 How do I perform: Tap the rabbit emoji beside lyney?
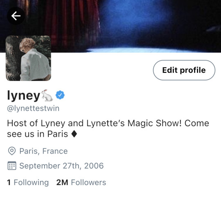tap(47, 95)
